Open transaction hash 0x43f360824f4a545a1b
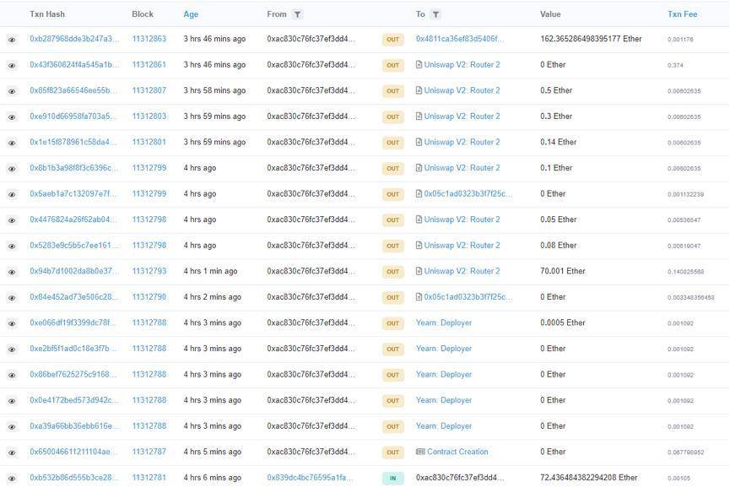 point(74,65)
